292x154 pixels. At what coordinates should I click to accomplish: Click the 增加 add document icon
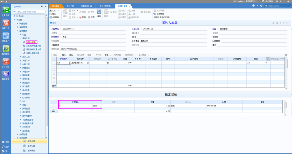click(65, 12)
